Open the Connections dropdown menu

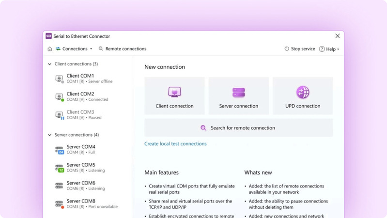point(74,49)
